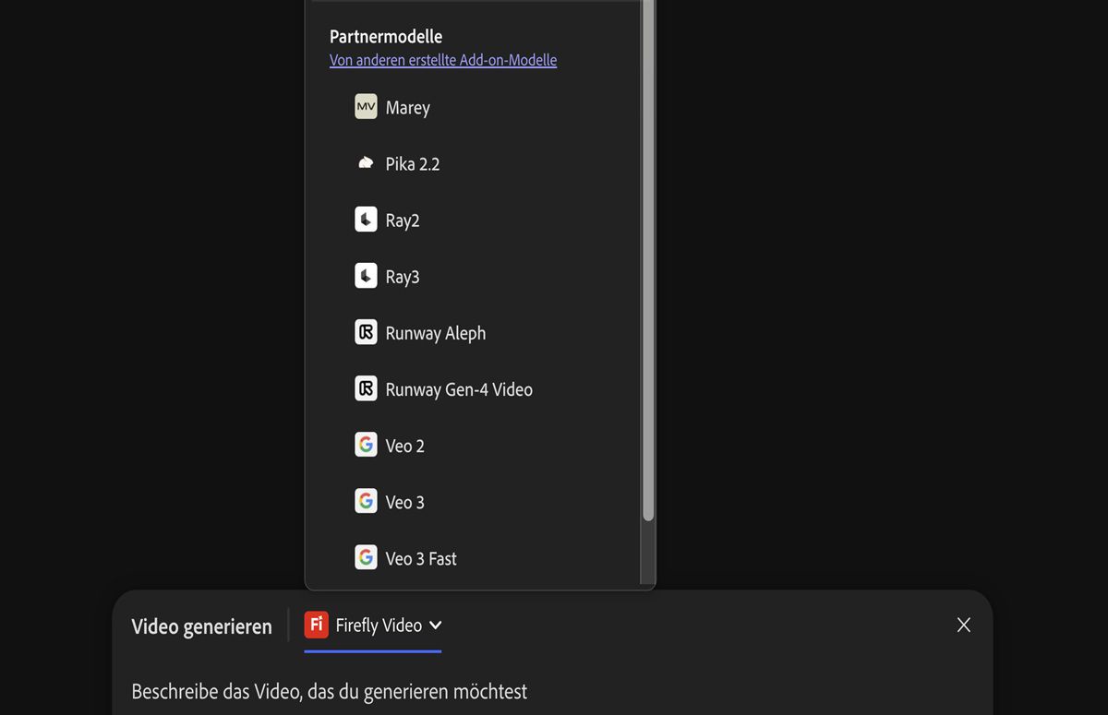
Task: Select the Veo 3 model
Action: [404, 502]
